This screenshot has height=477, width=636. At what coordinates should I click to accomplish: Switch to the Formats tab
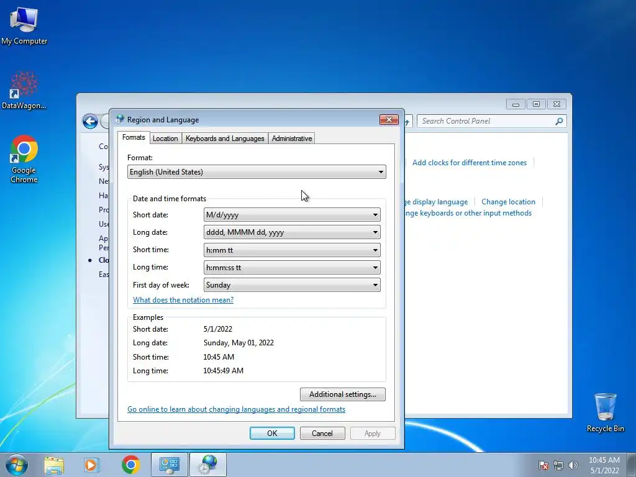click(x=134, y=137)
